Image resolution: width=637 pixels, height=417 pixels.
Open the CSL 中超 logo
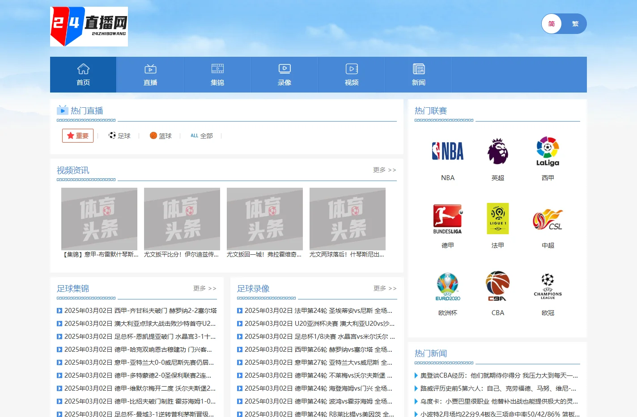click(x=548, y=219)
